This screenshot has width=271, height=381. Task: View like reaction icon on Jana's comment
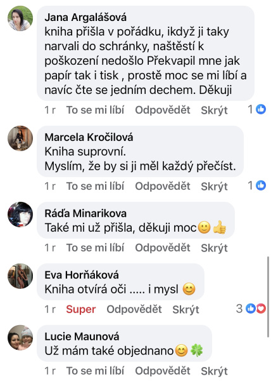[x=261, y=109]
